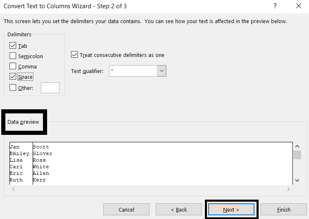
Task: Tick the Comma delimiter checkbox
Action: [x=13, y=66]
